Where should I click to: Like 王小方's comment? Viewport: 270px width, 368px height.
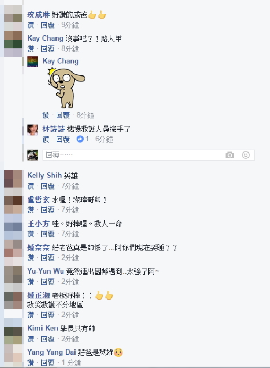click(x=30, y=234)
